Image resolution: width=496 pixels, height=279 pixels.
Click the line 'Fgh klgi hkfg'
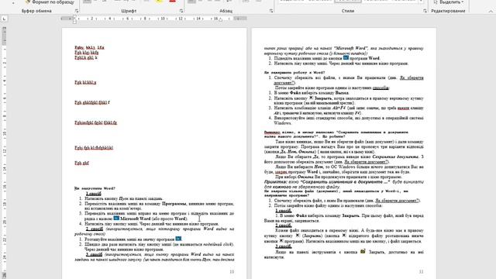point(87,53)
